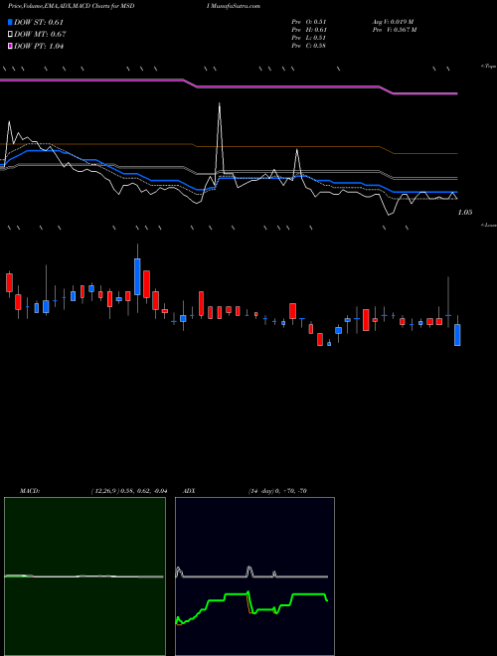Click the 'Avg V: 0.019 M' volume value
The image size is (497, 656).
pyautogui.click(x=394, y=22)
